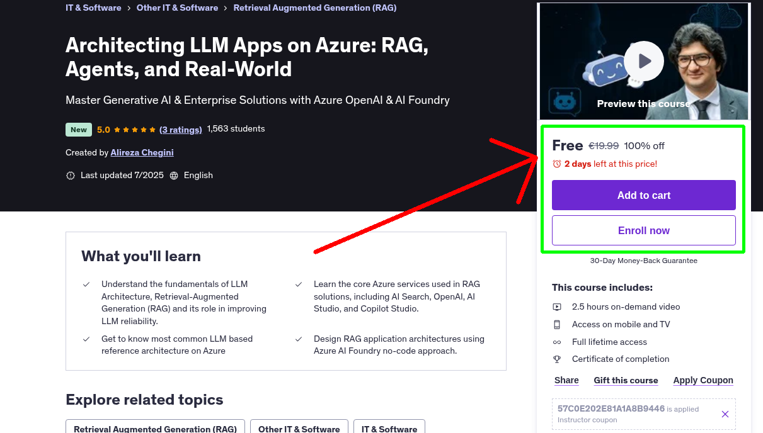Click the Explore related topics heading
This screenshot has height=433, width=763.
(x=144, y=400)
